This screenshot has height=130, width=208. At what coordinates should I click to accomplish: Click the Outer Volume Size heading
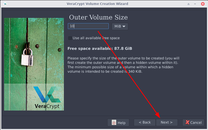coord(98,17)
